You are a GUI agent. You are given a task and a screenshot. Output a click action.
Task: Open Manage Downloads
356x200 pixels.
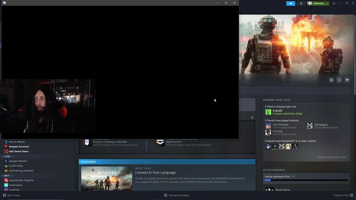[x=177, y=195]
